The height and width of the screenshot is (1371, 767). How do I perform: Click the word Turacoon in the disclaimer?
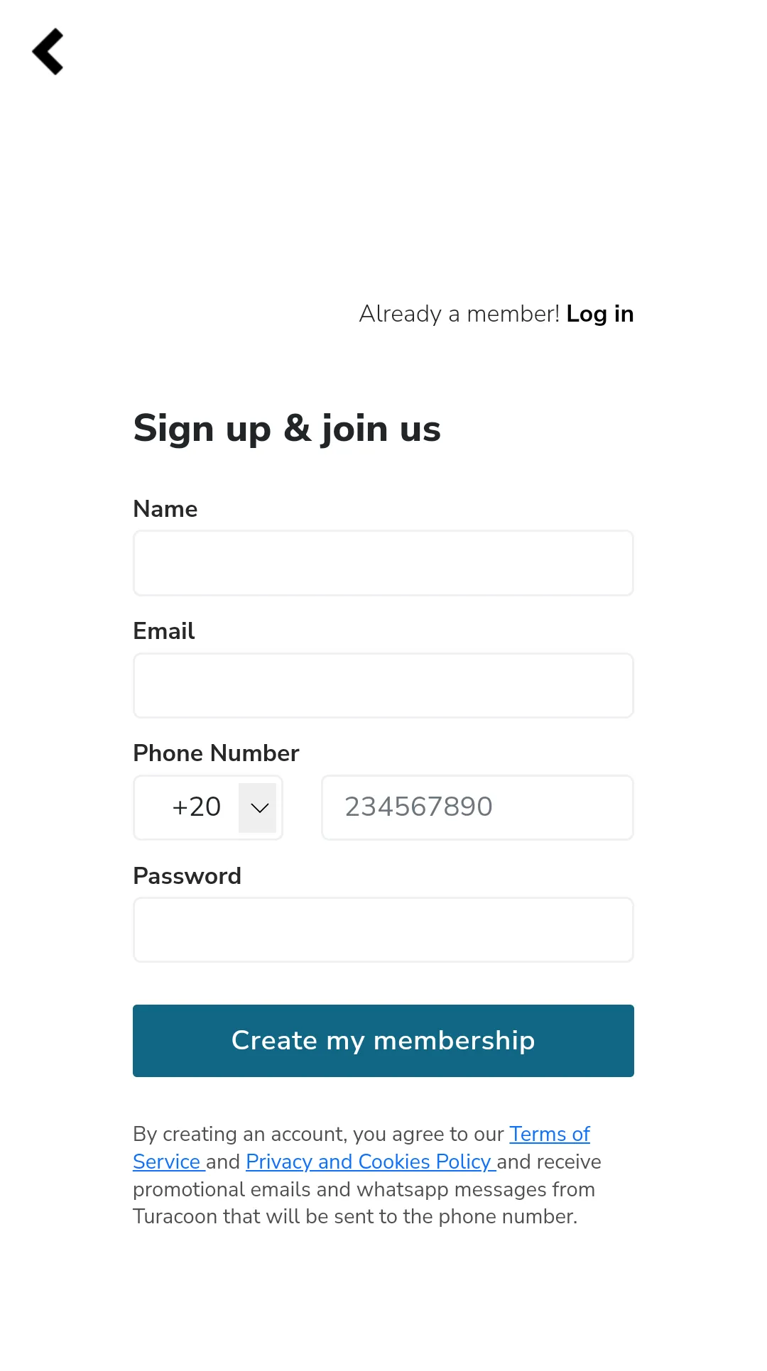175,1217
